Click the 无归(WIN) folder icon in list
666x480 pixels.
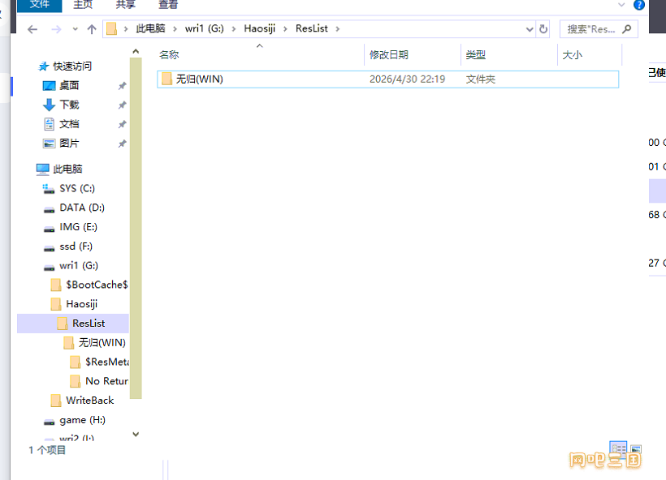[166, 79]
